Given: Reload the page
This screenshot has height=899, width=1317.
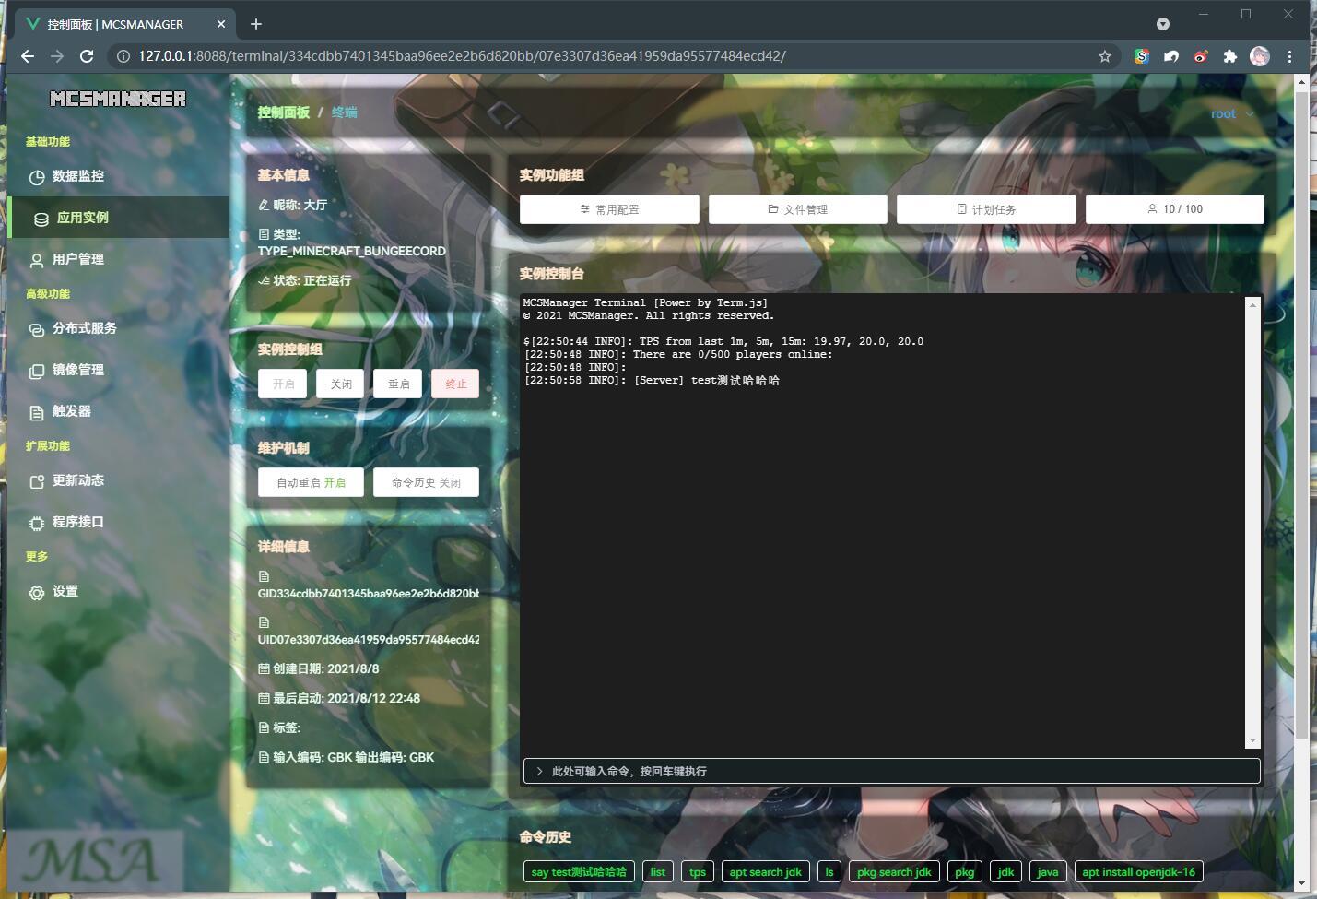Looking at the screenshot, I should tap(87, 56).
